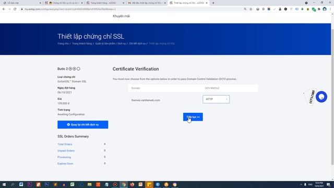The image size is (334, 188).
Task: Click the site lock icon in address bar
Action: point(22,9)
